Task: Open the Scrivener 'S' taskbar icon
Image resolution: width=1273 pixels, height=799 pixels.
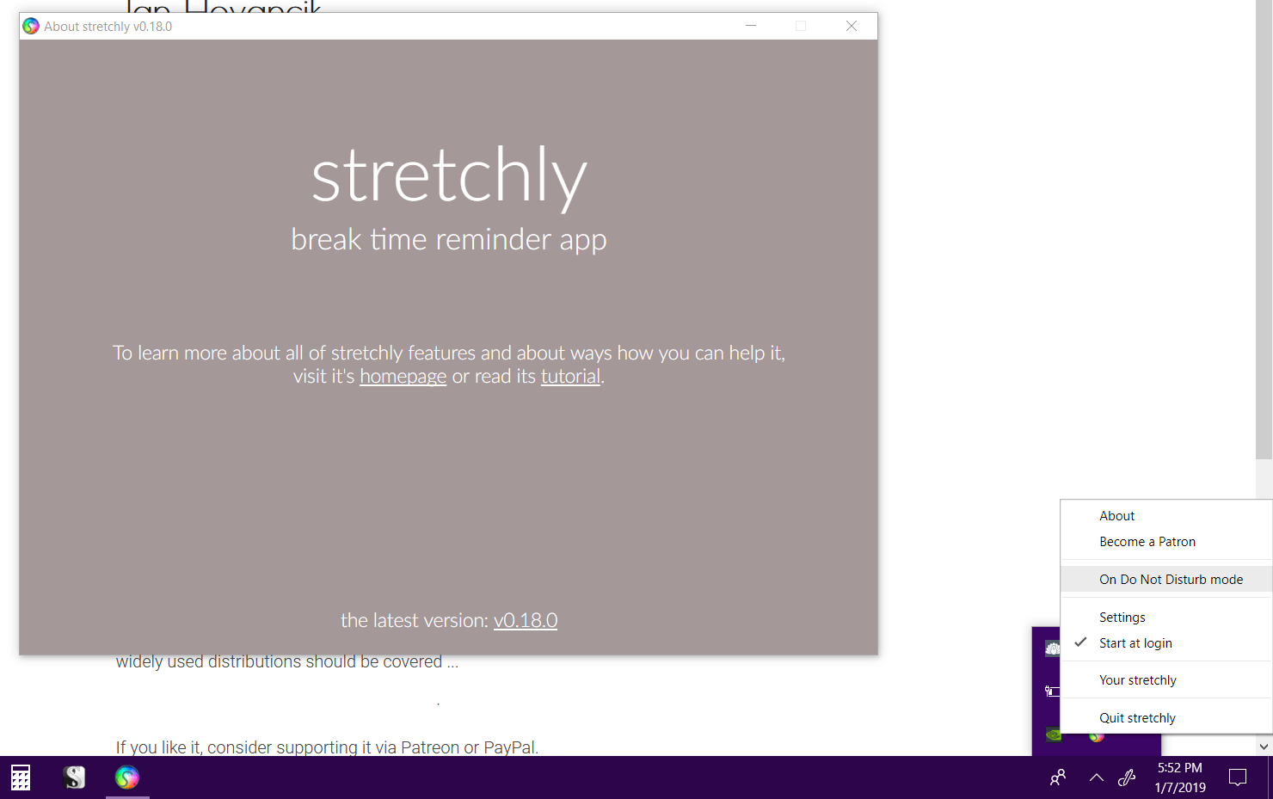Action: (x=74, y=777)
